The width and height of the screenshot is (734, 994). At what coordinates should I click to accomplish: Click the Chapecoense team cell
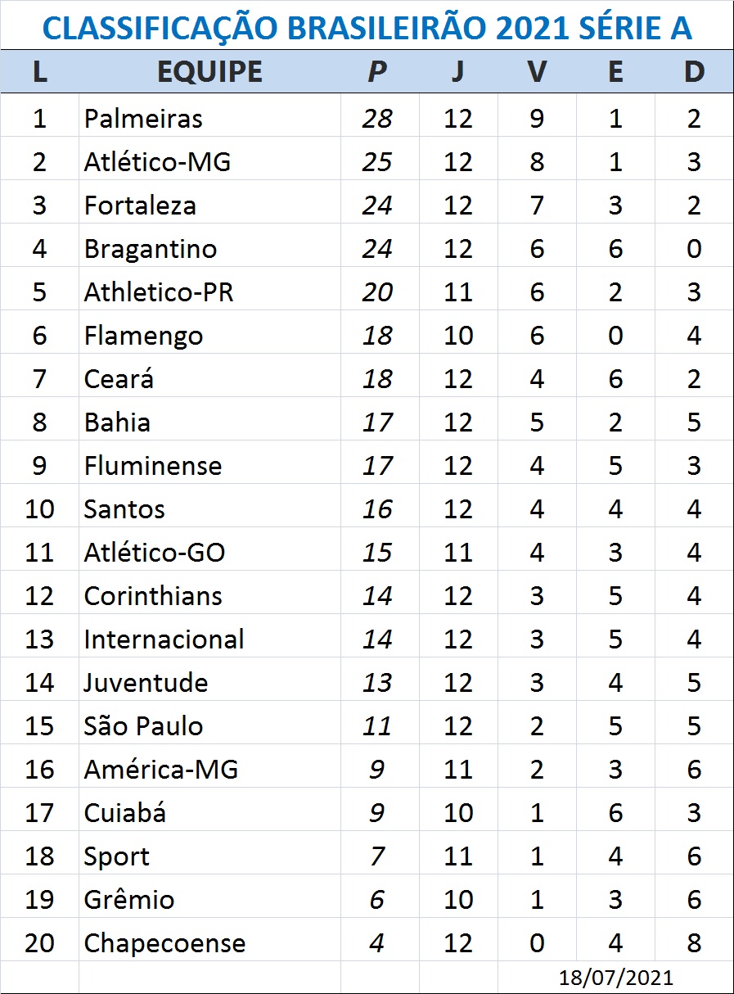(164, 943)
